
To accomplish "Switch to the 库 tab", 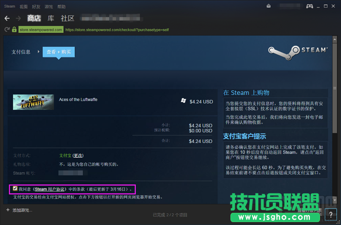I will (x=51, y=18).
